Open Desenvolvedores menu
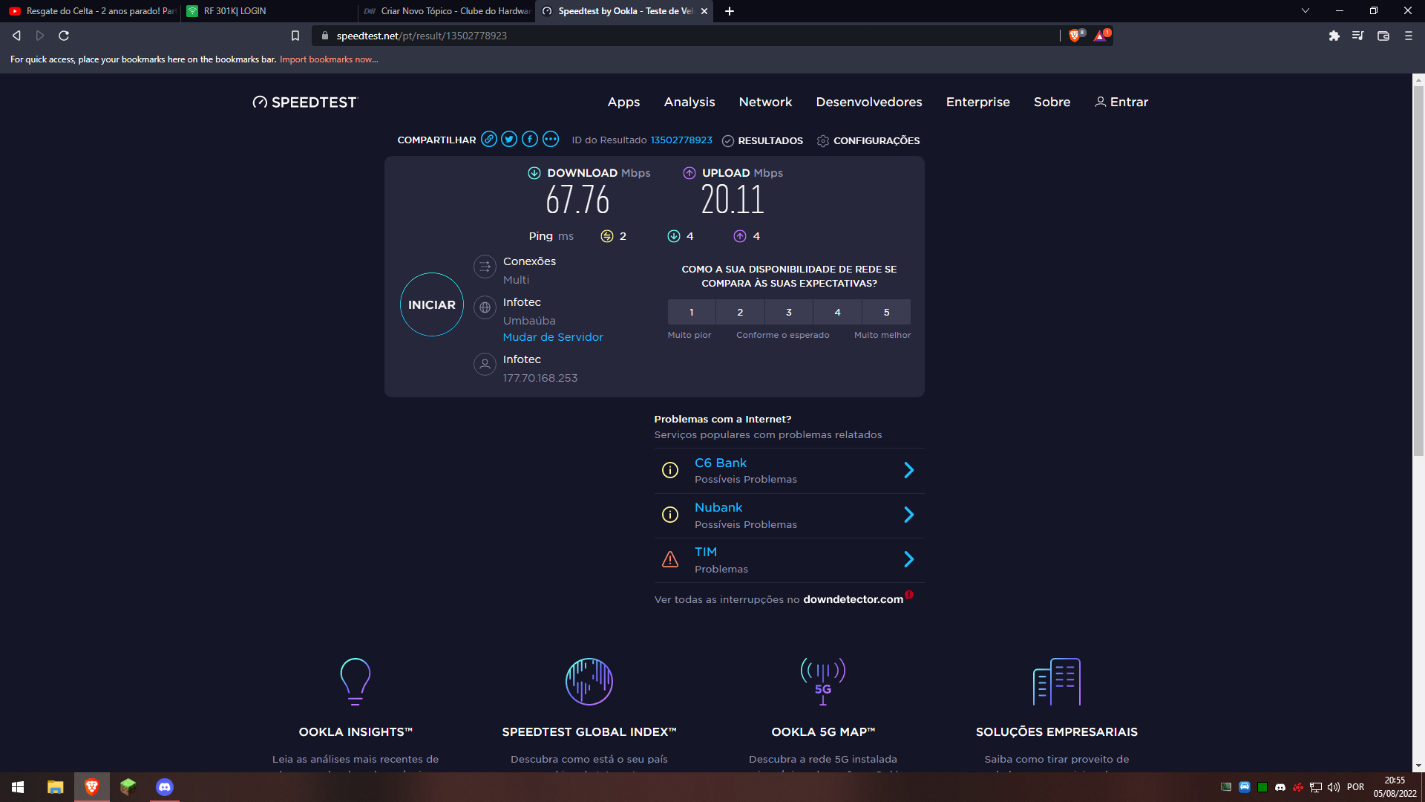The height and width of the screenshot is (802, 1425). pos(869,102)
